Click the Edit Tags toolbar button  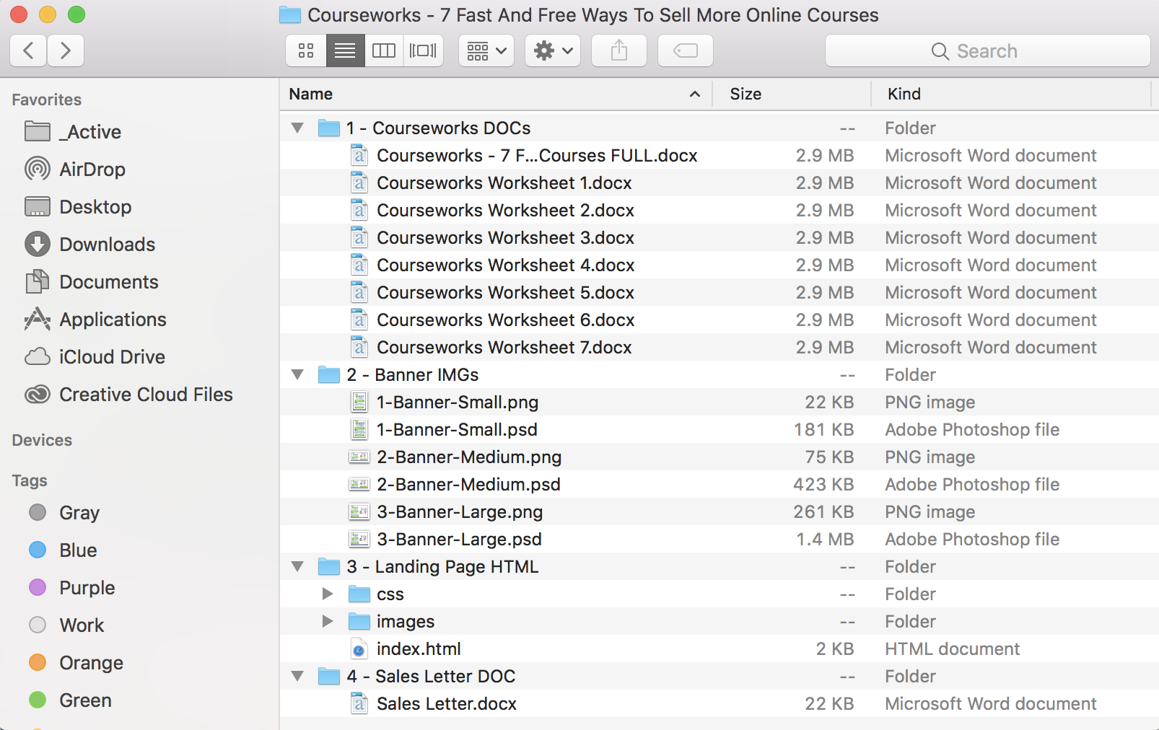[x=686, y=50]
